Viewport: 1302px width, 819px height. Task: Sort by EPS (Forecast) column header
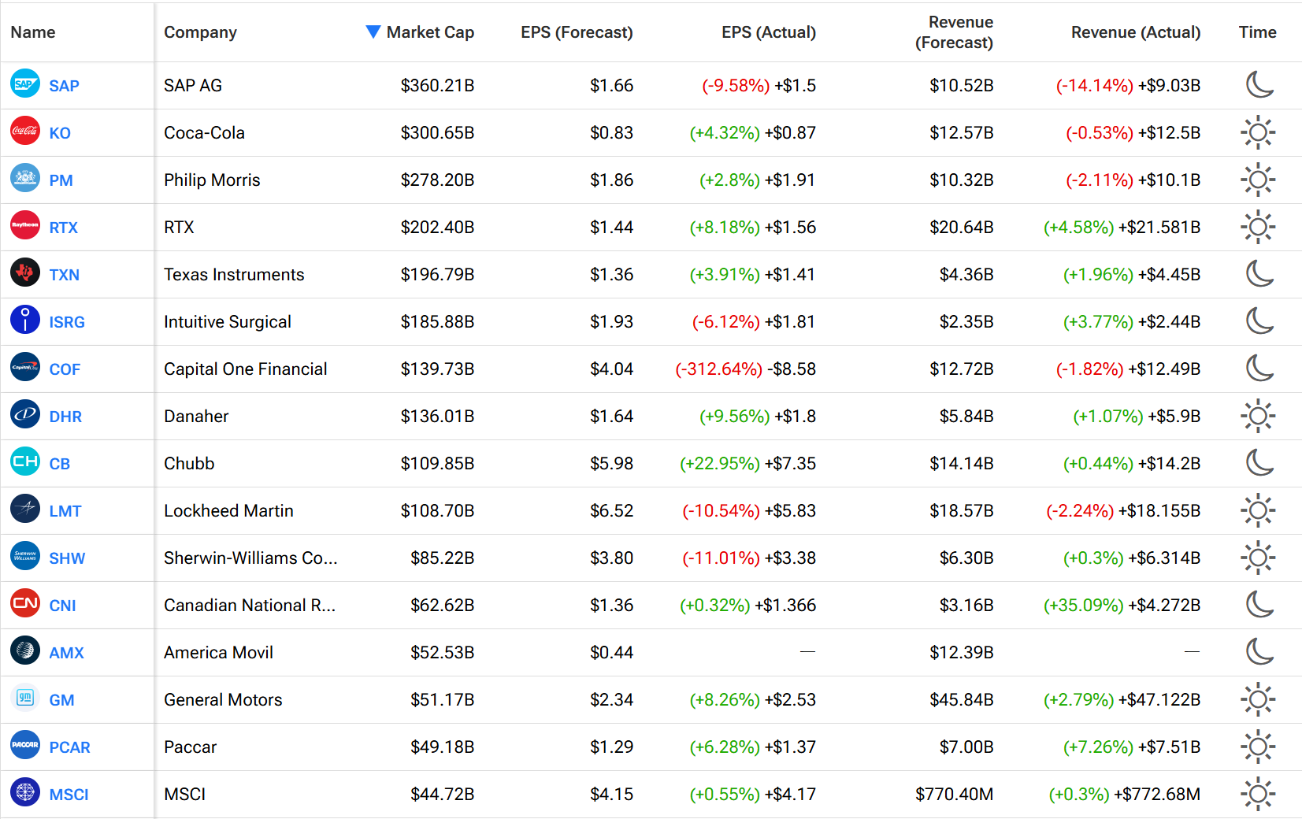[577, 32]
